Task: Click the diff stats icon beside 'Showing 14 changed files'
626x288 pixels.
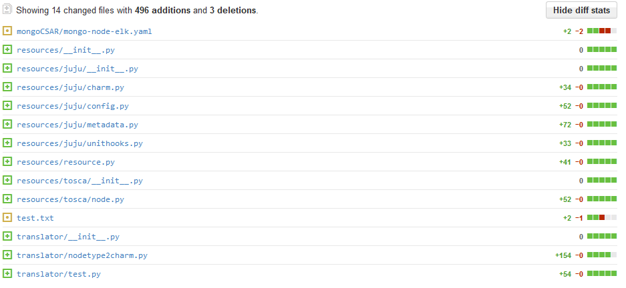Action: (7, 11)
